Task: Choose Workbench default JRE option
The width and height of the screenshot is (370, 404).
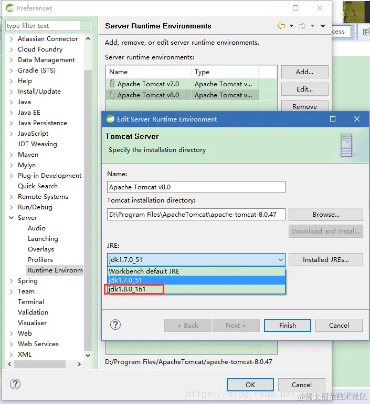Action: 196,271
